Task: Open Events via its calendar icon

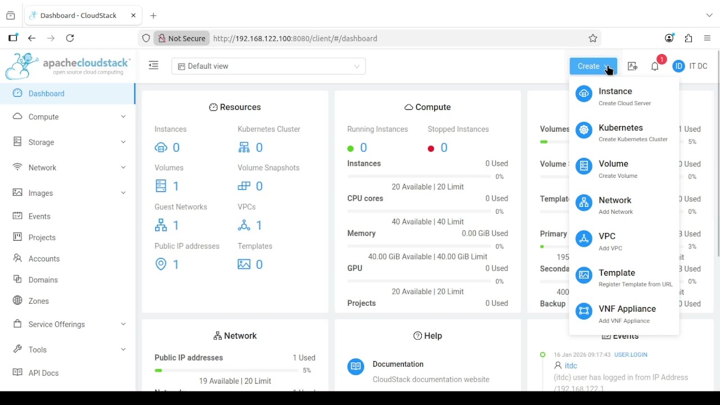Action: (17, 216)
